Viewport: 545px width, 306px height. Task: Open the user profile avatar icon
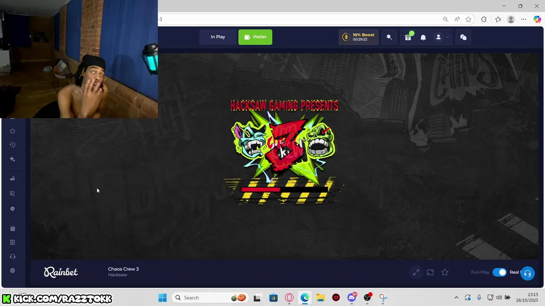coord(438,37)
